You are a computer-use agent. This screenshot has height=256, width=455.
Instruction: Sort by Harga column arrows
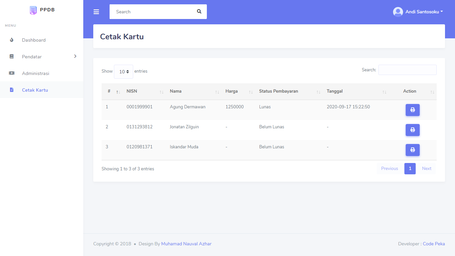251,92
